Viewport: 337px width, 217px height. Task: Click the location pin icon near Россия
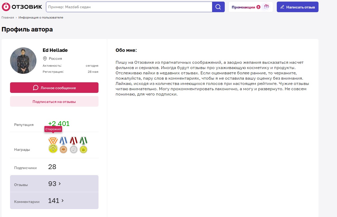click(x=45, y=58)
